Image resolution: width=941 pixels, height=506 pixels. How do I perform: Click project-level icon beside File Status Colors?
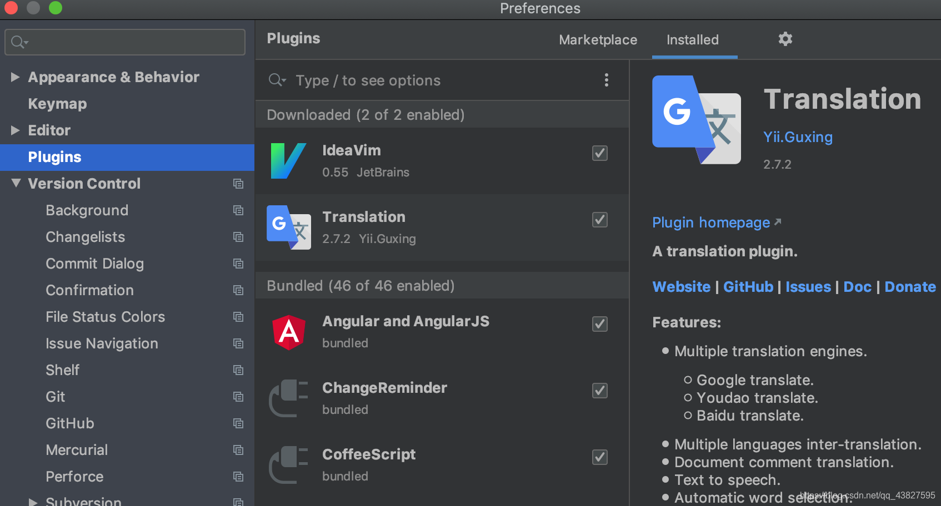point(238,317)
